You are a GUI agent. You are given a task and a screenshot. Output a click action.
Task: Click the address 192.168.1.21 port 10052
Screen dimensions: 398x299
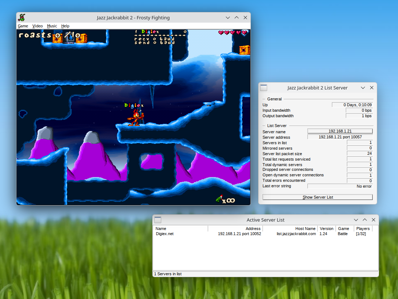coord(240,234)
